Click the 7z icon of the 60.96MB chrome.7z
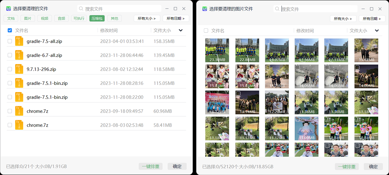The height and width of the screenshot is (175, 389). [x=19, y=111]
